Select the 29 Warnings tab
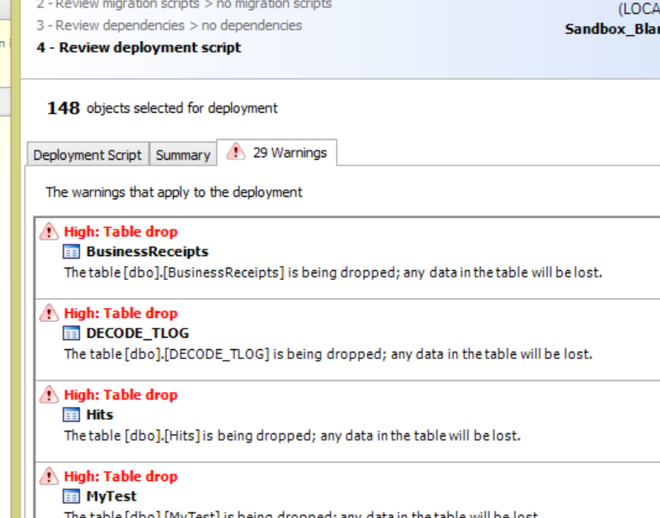This screenshot has height=518, width=660. pos(277,152)
